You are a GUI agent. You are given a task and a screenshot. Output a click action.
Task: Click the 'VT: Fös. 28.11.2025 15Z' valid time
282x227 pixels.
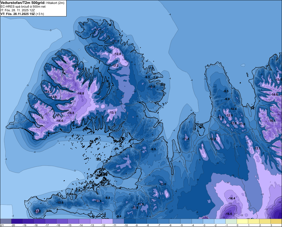[17, 14]
